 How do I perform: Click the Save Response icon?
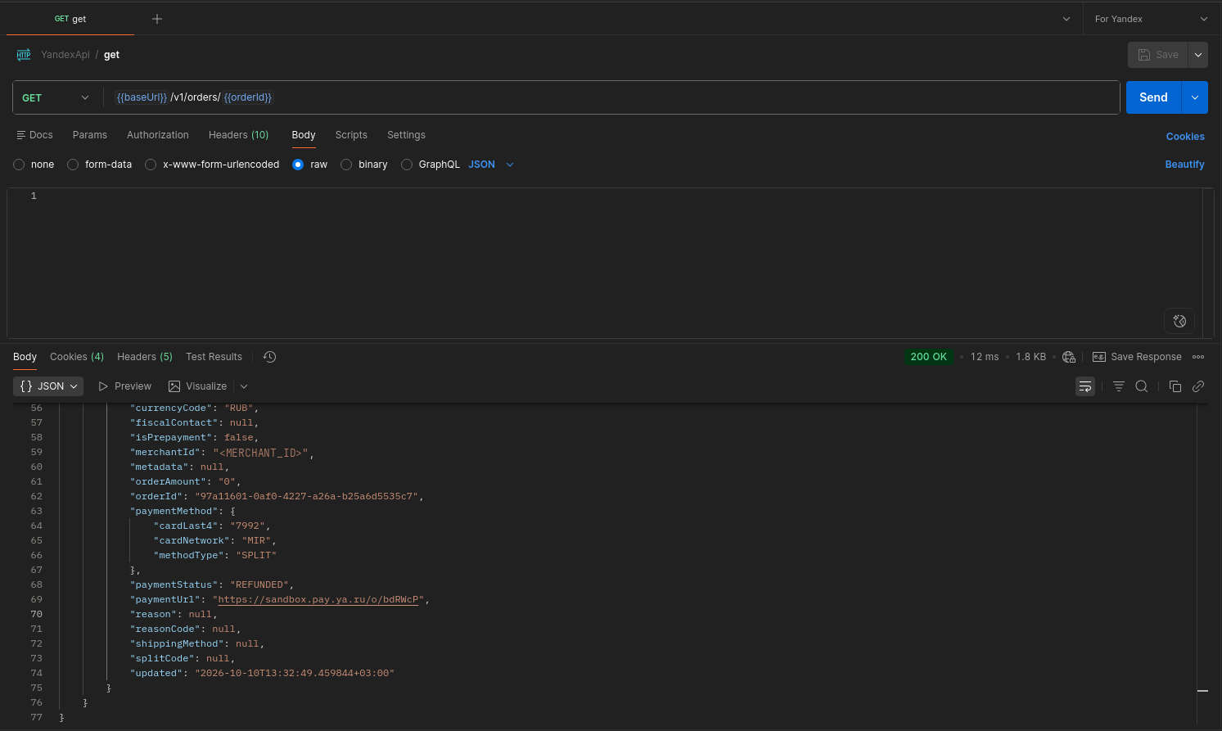[1099, 357]
